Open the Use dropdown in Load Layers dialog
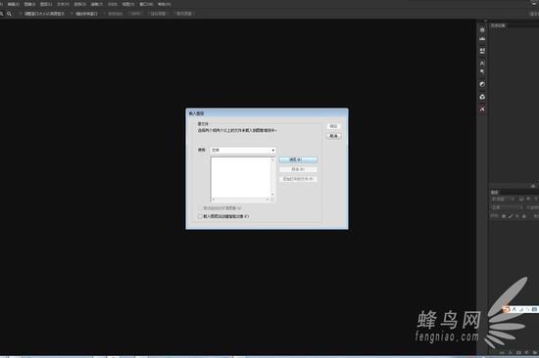Image resolution: width=539 pixels, height=358 pixels. click(x=243, y=151)
